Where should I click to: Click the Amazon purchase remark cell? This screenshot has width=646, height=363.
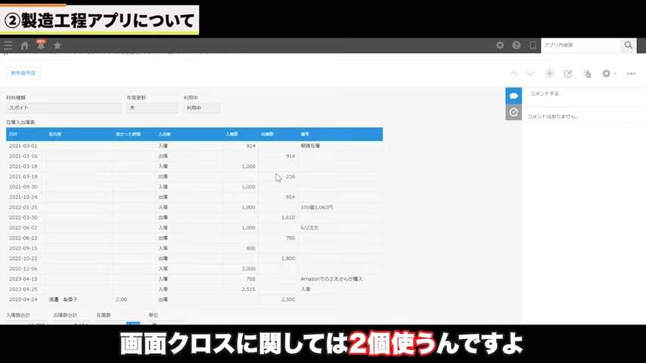(331, 279)
